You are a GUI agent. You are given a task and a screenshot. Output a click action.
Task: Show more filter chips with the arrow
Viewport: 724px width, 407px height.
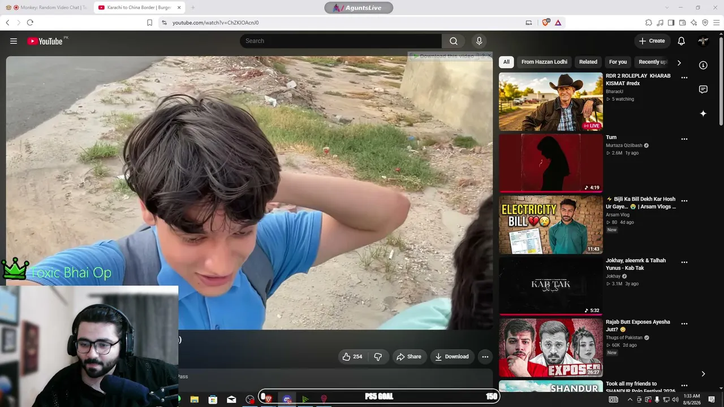coord(679,62)
